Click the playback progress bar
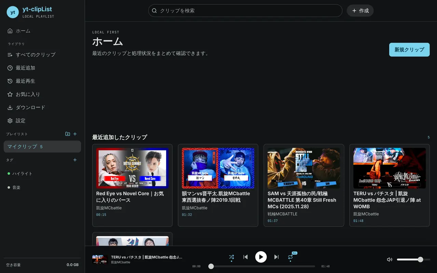 coord(262,266)
